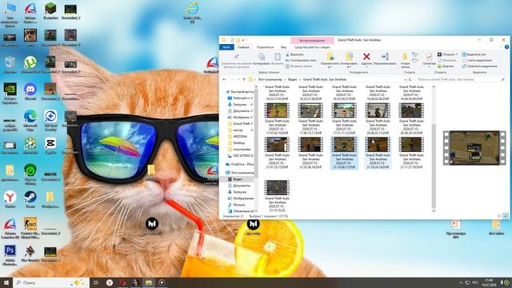Open the New item dropdown beside Новая папка
This screenshot has height=288, width=512.
[x=414, y=54]
